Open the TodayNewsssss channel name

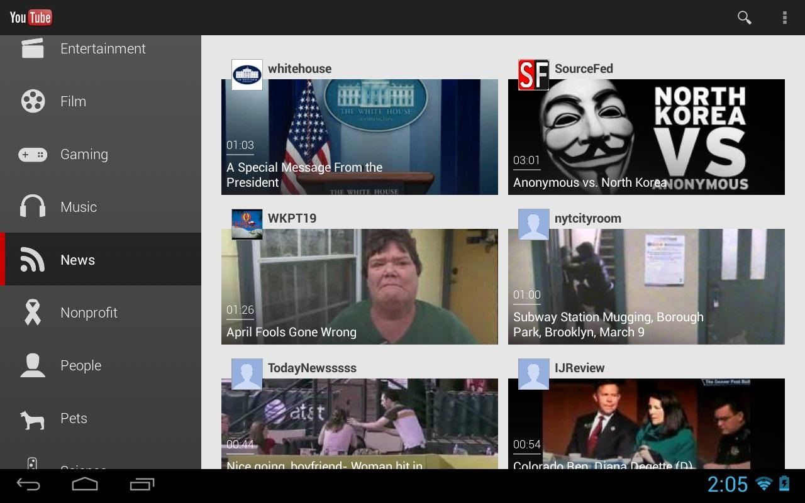click(312, 368)
